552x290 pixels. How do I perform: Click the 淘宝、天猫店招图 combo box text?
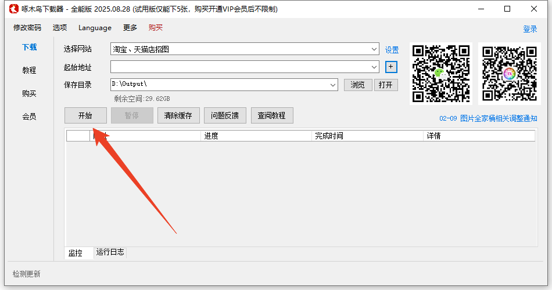pyautogui.click(x=141, y=49)
